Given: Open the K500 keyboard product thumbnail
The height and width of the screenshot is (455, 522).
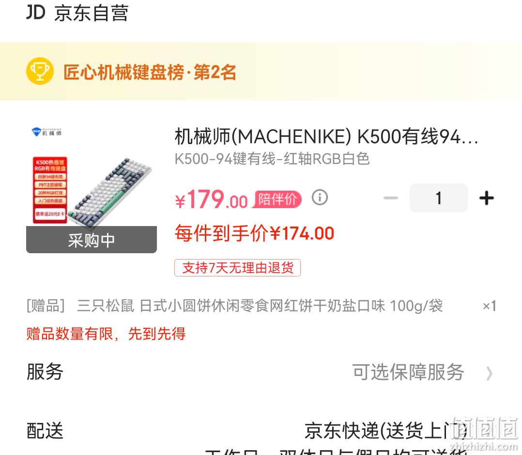Looking at the screenshot, I should pos(92,190).
